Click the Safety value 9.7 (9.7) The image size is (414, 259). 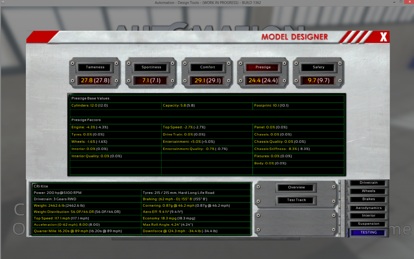319,81
